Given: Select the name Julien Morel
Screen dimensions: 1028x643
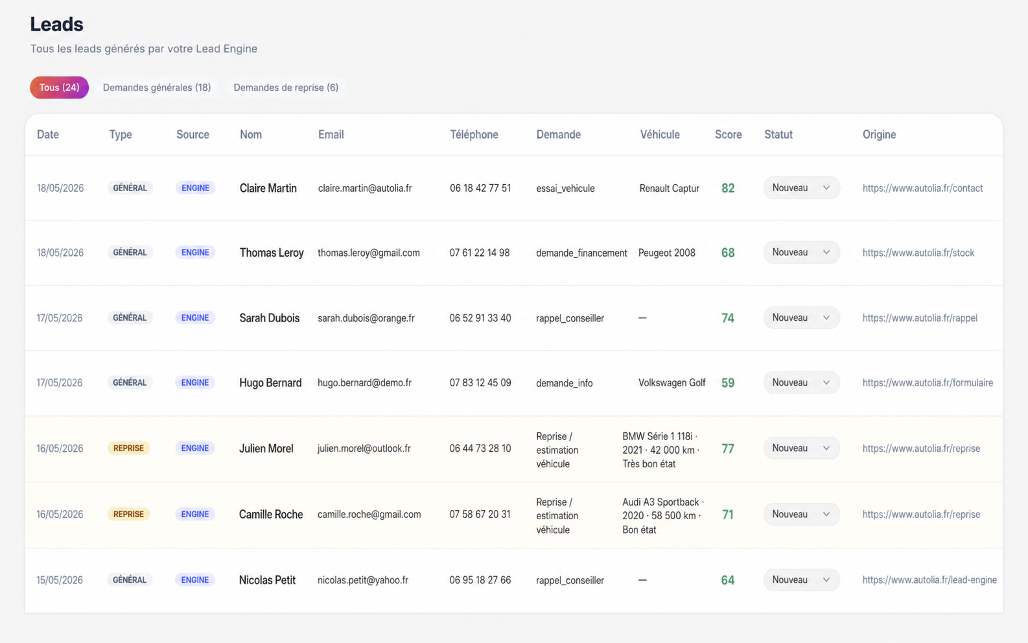Looking at the screenshot, I should pos(266,448).
